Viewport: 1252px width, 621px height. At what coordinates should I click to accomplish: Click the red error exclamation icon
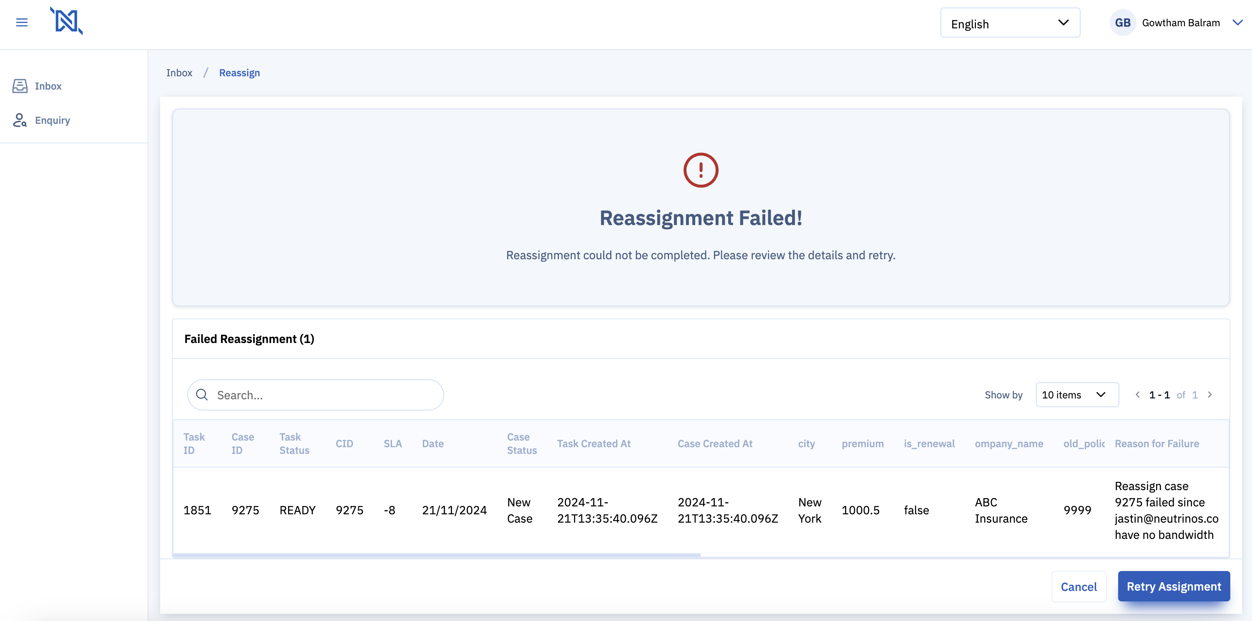click(x=701, y=170)
